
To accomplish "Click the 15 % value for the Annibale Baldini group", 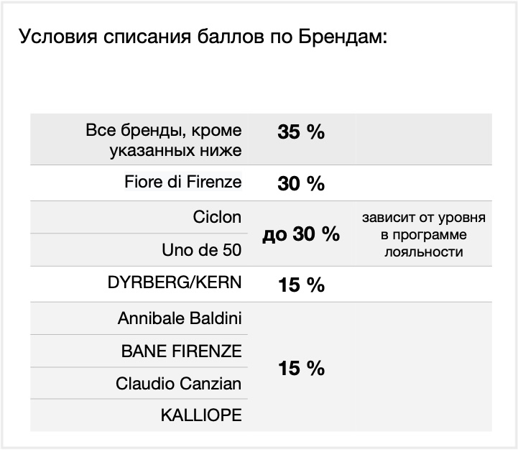I will pyautogui.click(x=301, y=369).
